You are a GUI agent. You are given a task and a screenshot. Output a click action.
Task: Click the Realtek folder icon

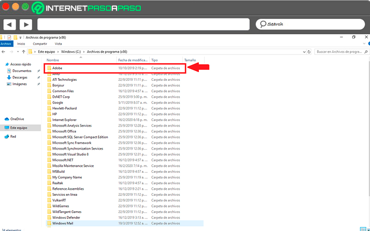coord(49,183)
